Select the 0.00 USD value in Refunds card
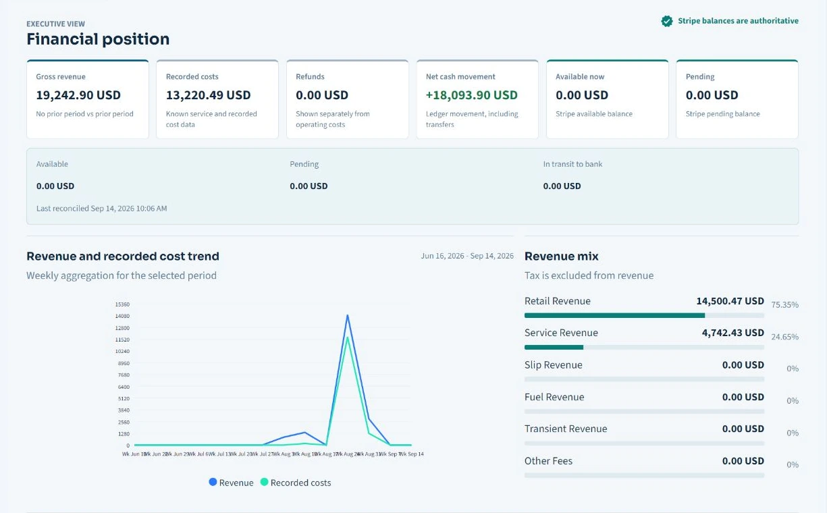The height and width of the screenshot is (513, 827). [x=322, y=95]
